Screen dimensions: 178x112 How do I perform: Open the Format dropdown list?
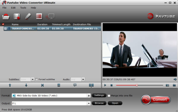89,96
